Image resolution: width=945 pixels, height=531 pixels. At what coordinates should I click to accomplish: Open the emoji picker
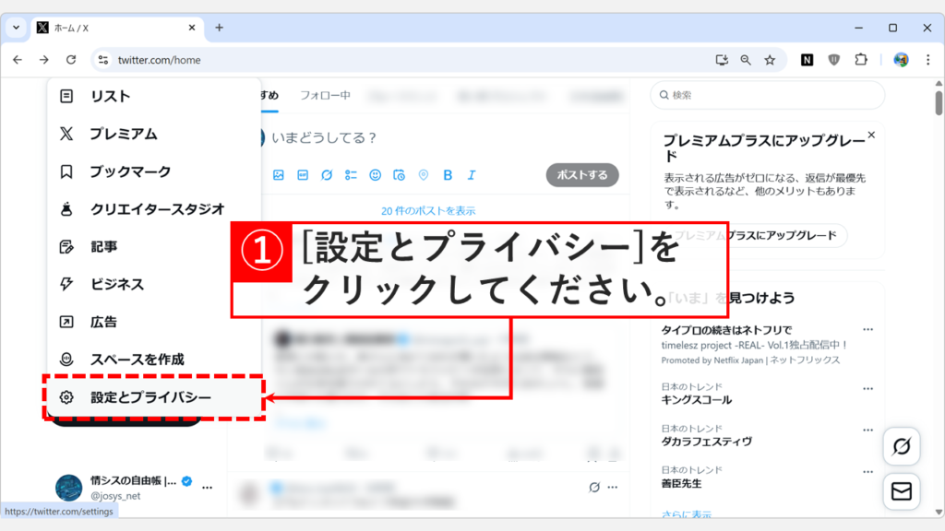[x=376, y=174]
